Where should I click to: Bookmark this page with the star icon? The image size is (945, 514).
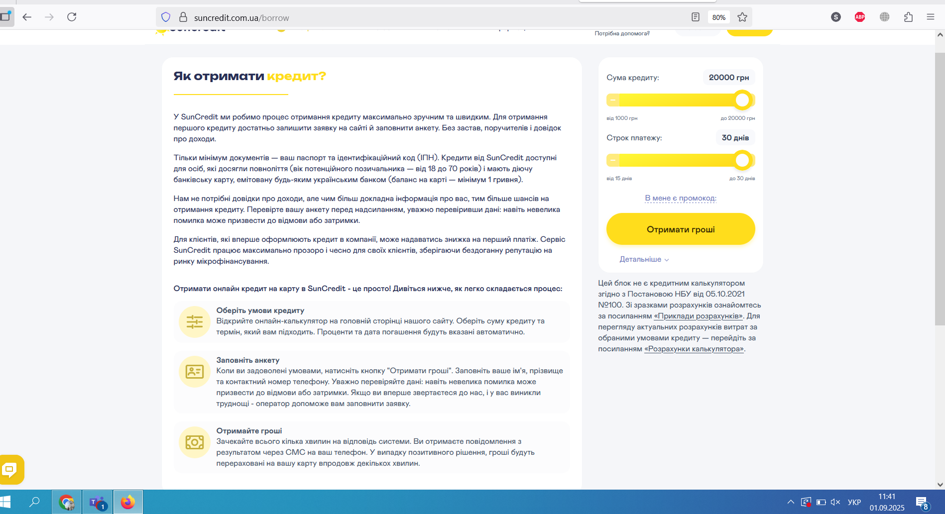pyautogui.click(x=742, y=17)
